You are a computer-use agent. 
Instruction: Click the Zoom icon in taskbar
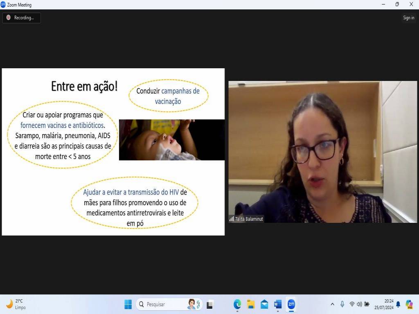291,304
